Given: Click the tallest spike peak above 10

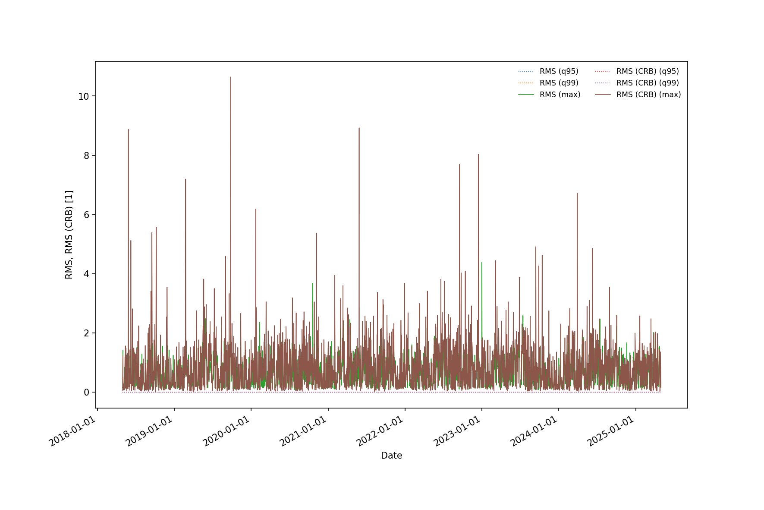Looking at the screenshot, I should click(231, 77).
